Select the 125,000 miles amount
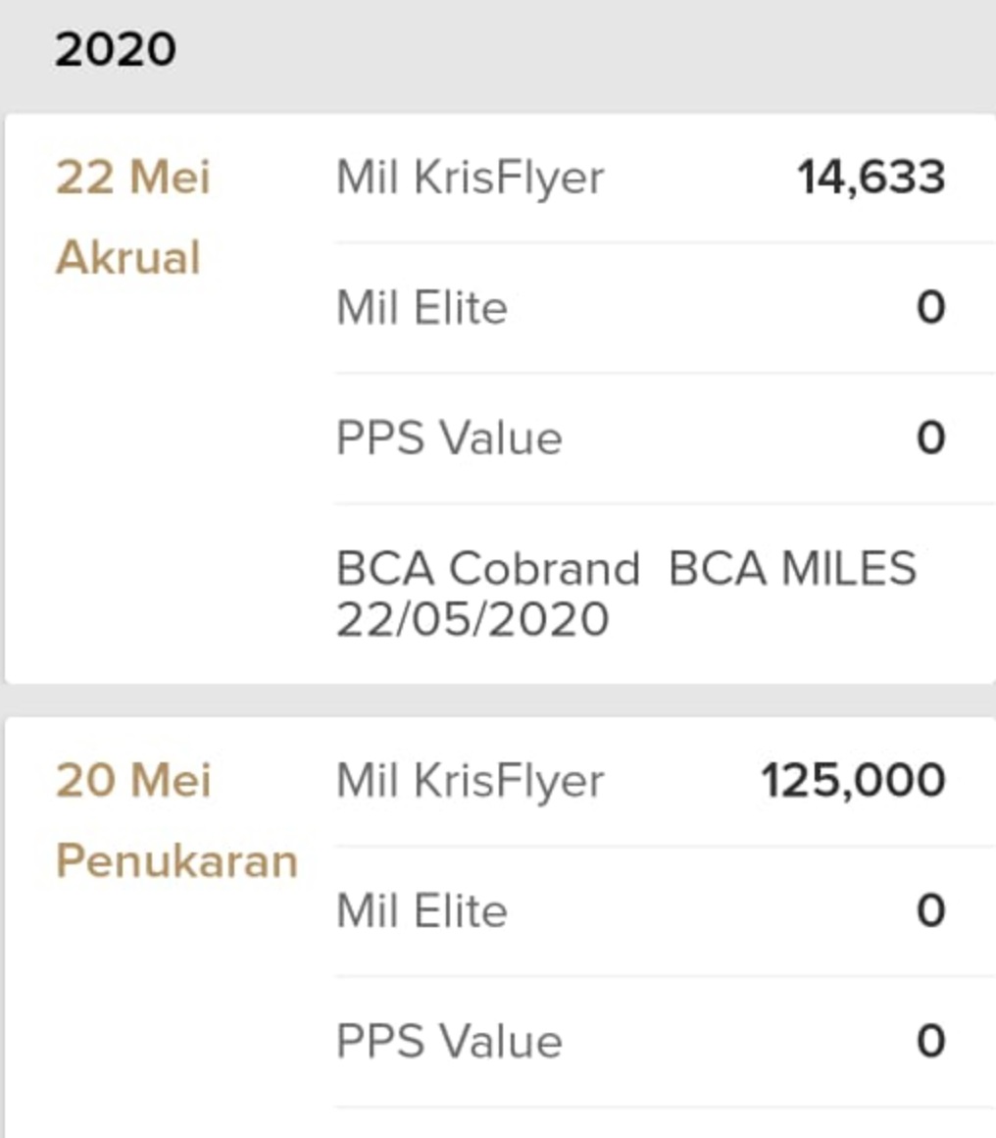The height and width of the screenshot is (1138, 996). click(853, 782)
